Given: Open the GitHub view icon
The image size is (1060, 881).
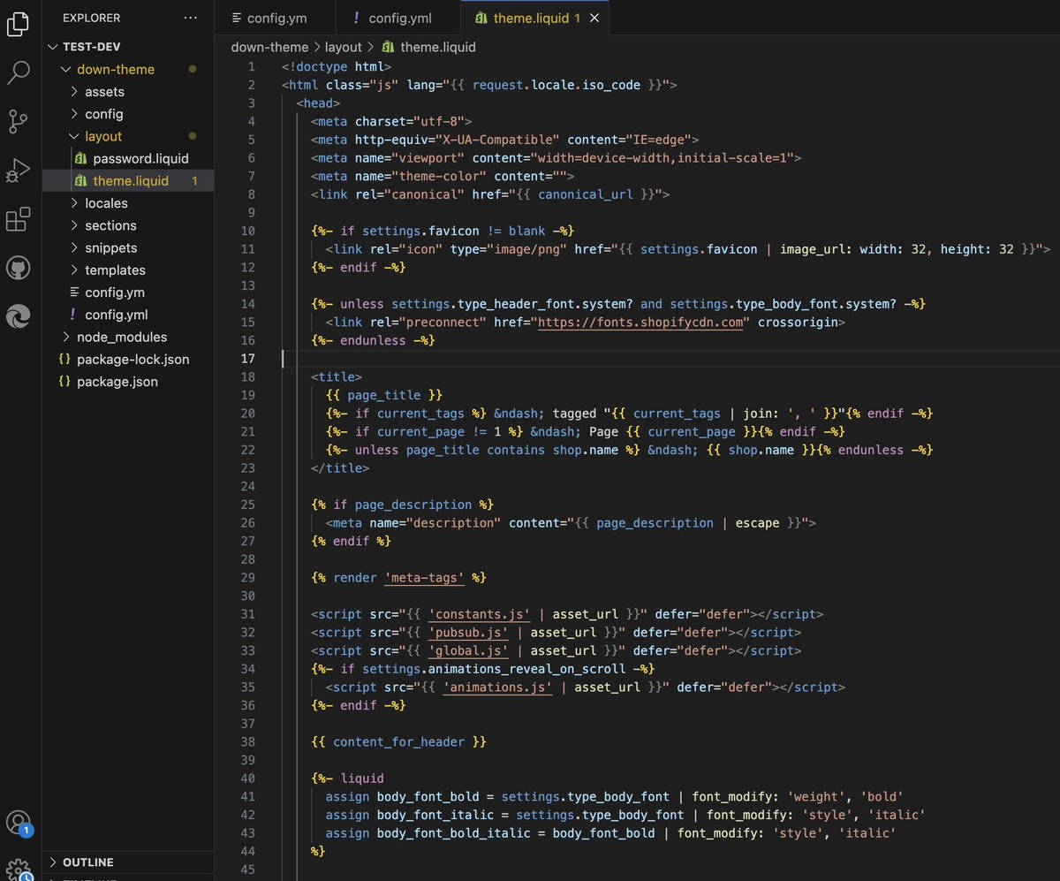Looking at the screenshot, I should pyautogui.click(x=19, y=268).
